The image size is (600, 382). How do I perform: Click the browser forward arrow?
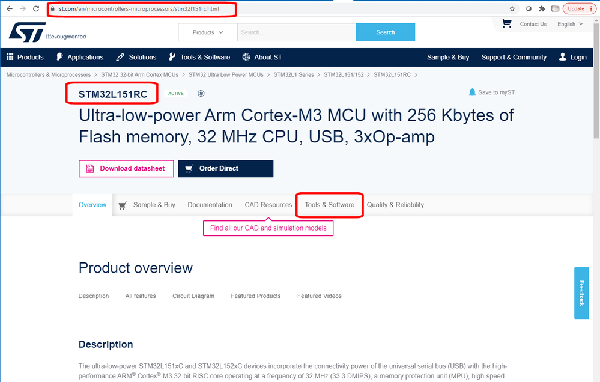tap(23, 9)
